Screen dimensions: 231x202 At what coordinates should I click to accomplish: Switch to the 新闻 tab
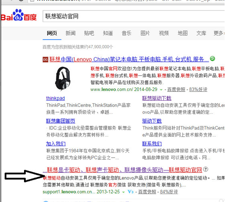point(70,33)
